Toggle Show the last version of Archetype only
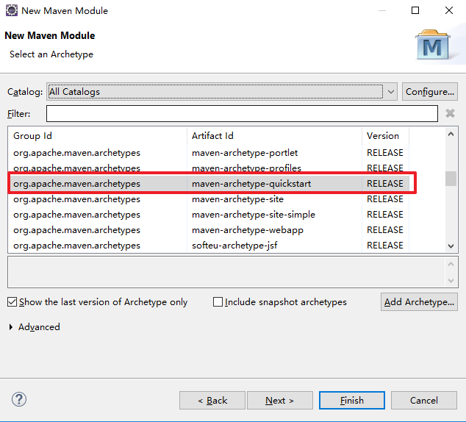The width and height of the screenshot is (466, 422). [x=12, y=302]
